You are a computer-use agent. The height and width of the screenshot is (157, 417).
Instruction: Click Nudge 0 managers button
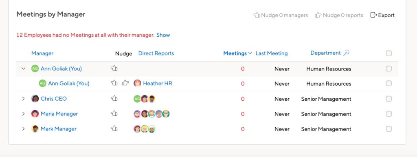[x=281, y=15]
